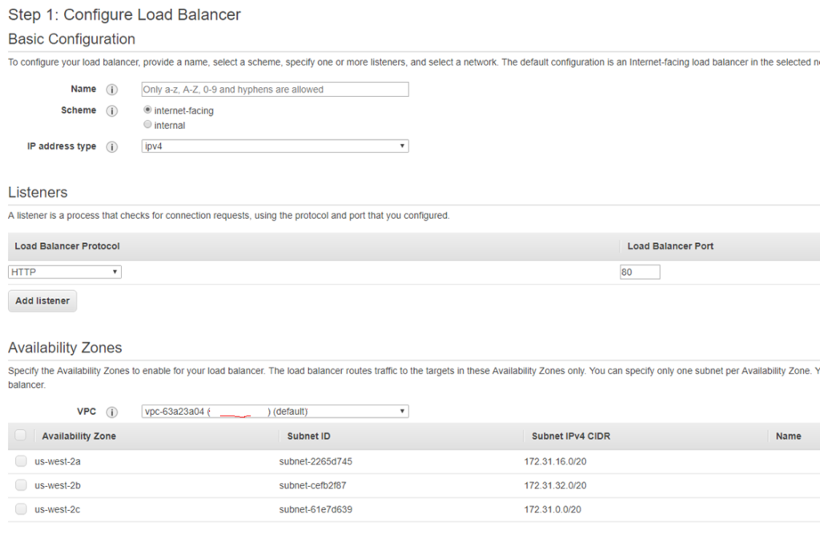Select all zones using the header checkbox

pos(20,434)
